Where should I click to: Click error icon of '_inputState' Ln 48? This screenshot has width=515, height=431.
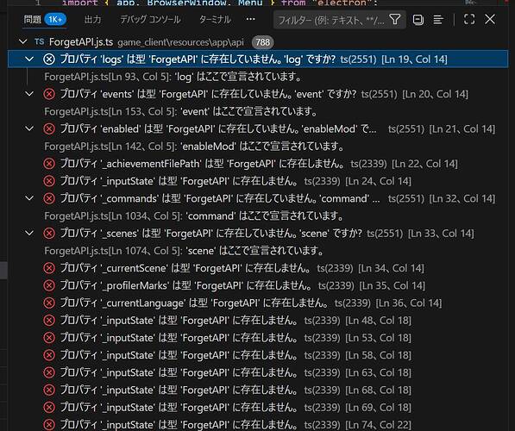49,320
